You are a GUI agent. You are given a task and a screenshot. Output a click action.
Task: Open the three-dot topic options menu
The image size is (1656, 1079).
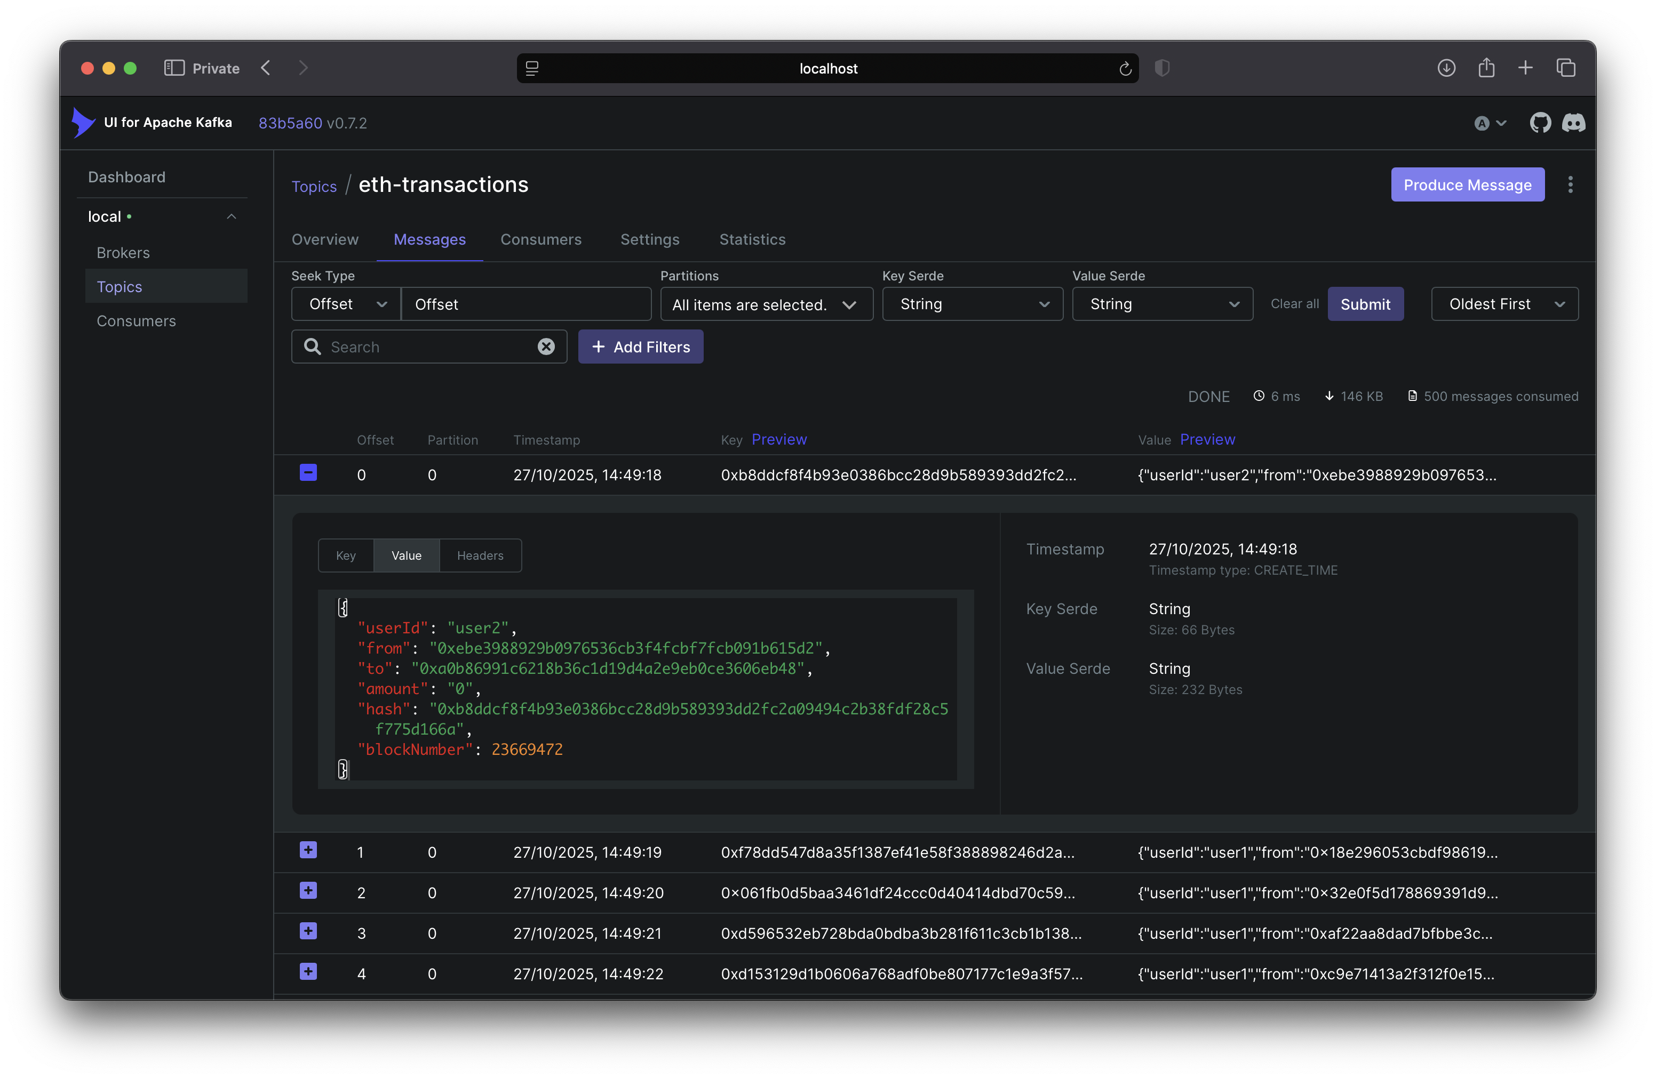click(x=1571, y=184)
